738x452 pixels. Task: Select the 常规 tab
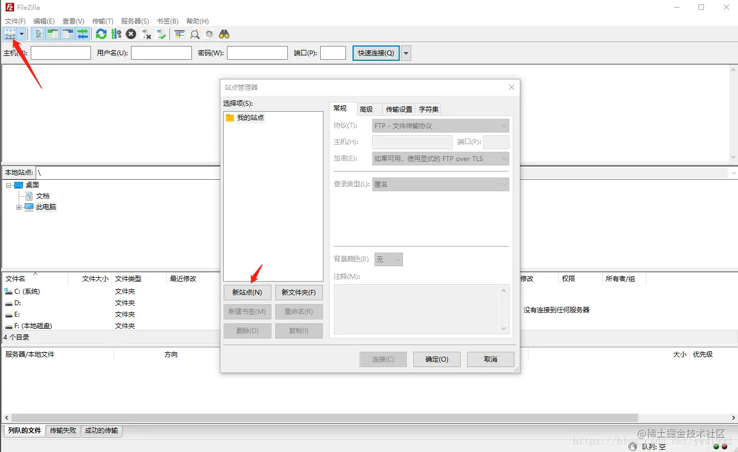tap(340, 108)
